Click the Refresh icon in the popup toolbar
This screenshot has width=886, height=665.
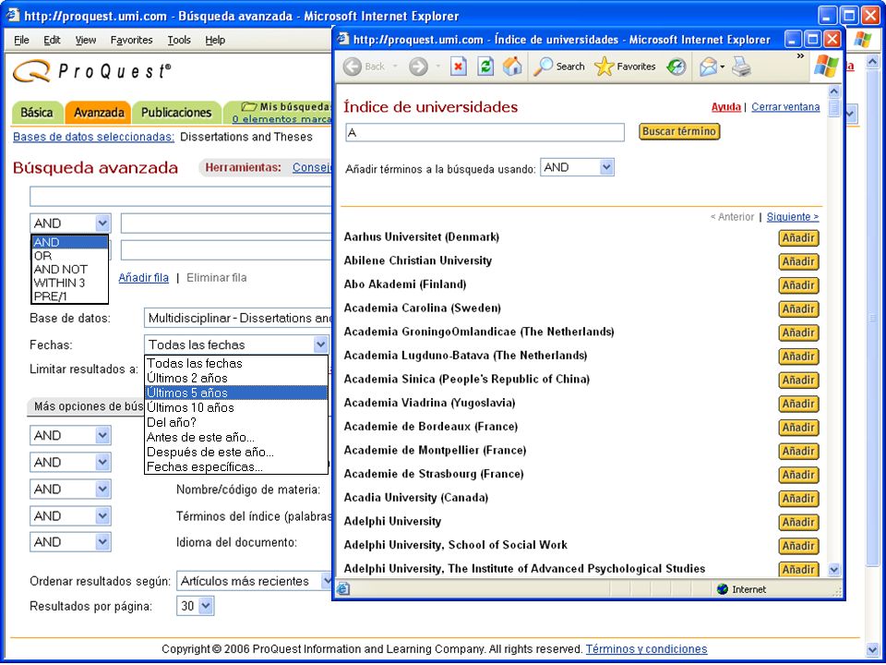click(485, 66)
